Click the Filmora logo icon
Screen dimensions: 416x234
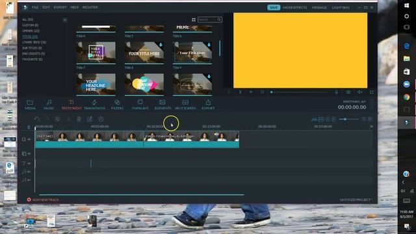[25, 7]
